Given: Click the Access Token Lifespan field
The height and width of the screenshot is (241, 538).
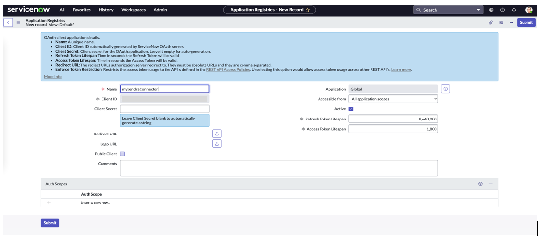Looking at the screenshot, I should click(x=393, y=129).
